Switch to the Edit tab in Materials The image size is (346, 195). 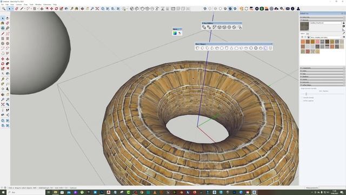point(308,34)
